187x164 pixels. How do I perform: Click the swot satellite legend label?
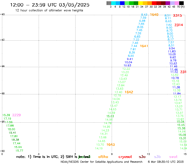(173, 157)
